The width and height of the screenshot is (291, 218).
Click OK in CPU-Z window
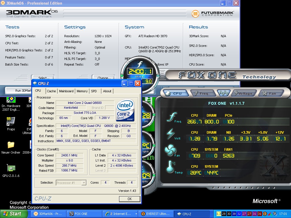[x=130, y=199]
